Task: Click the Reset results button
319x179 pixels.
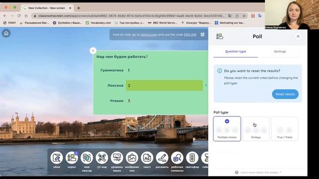Action: pos(285,94)
